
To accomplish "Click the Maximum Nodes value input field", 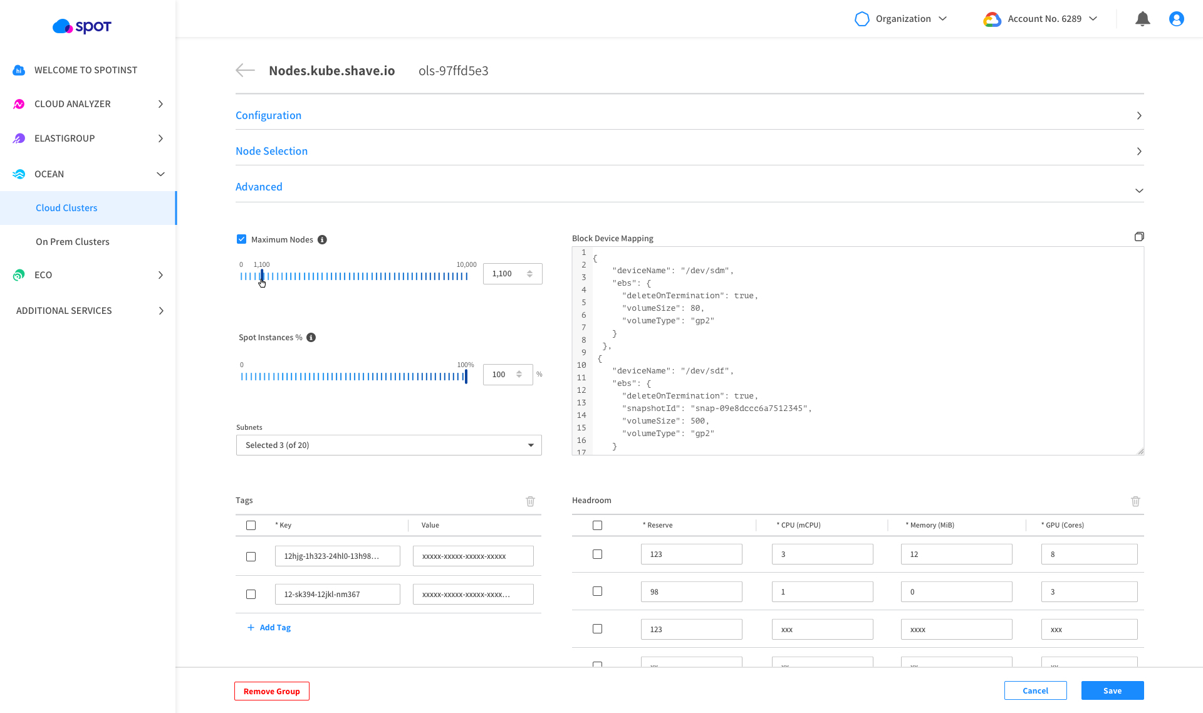I will 505,274.
